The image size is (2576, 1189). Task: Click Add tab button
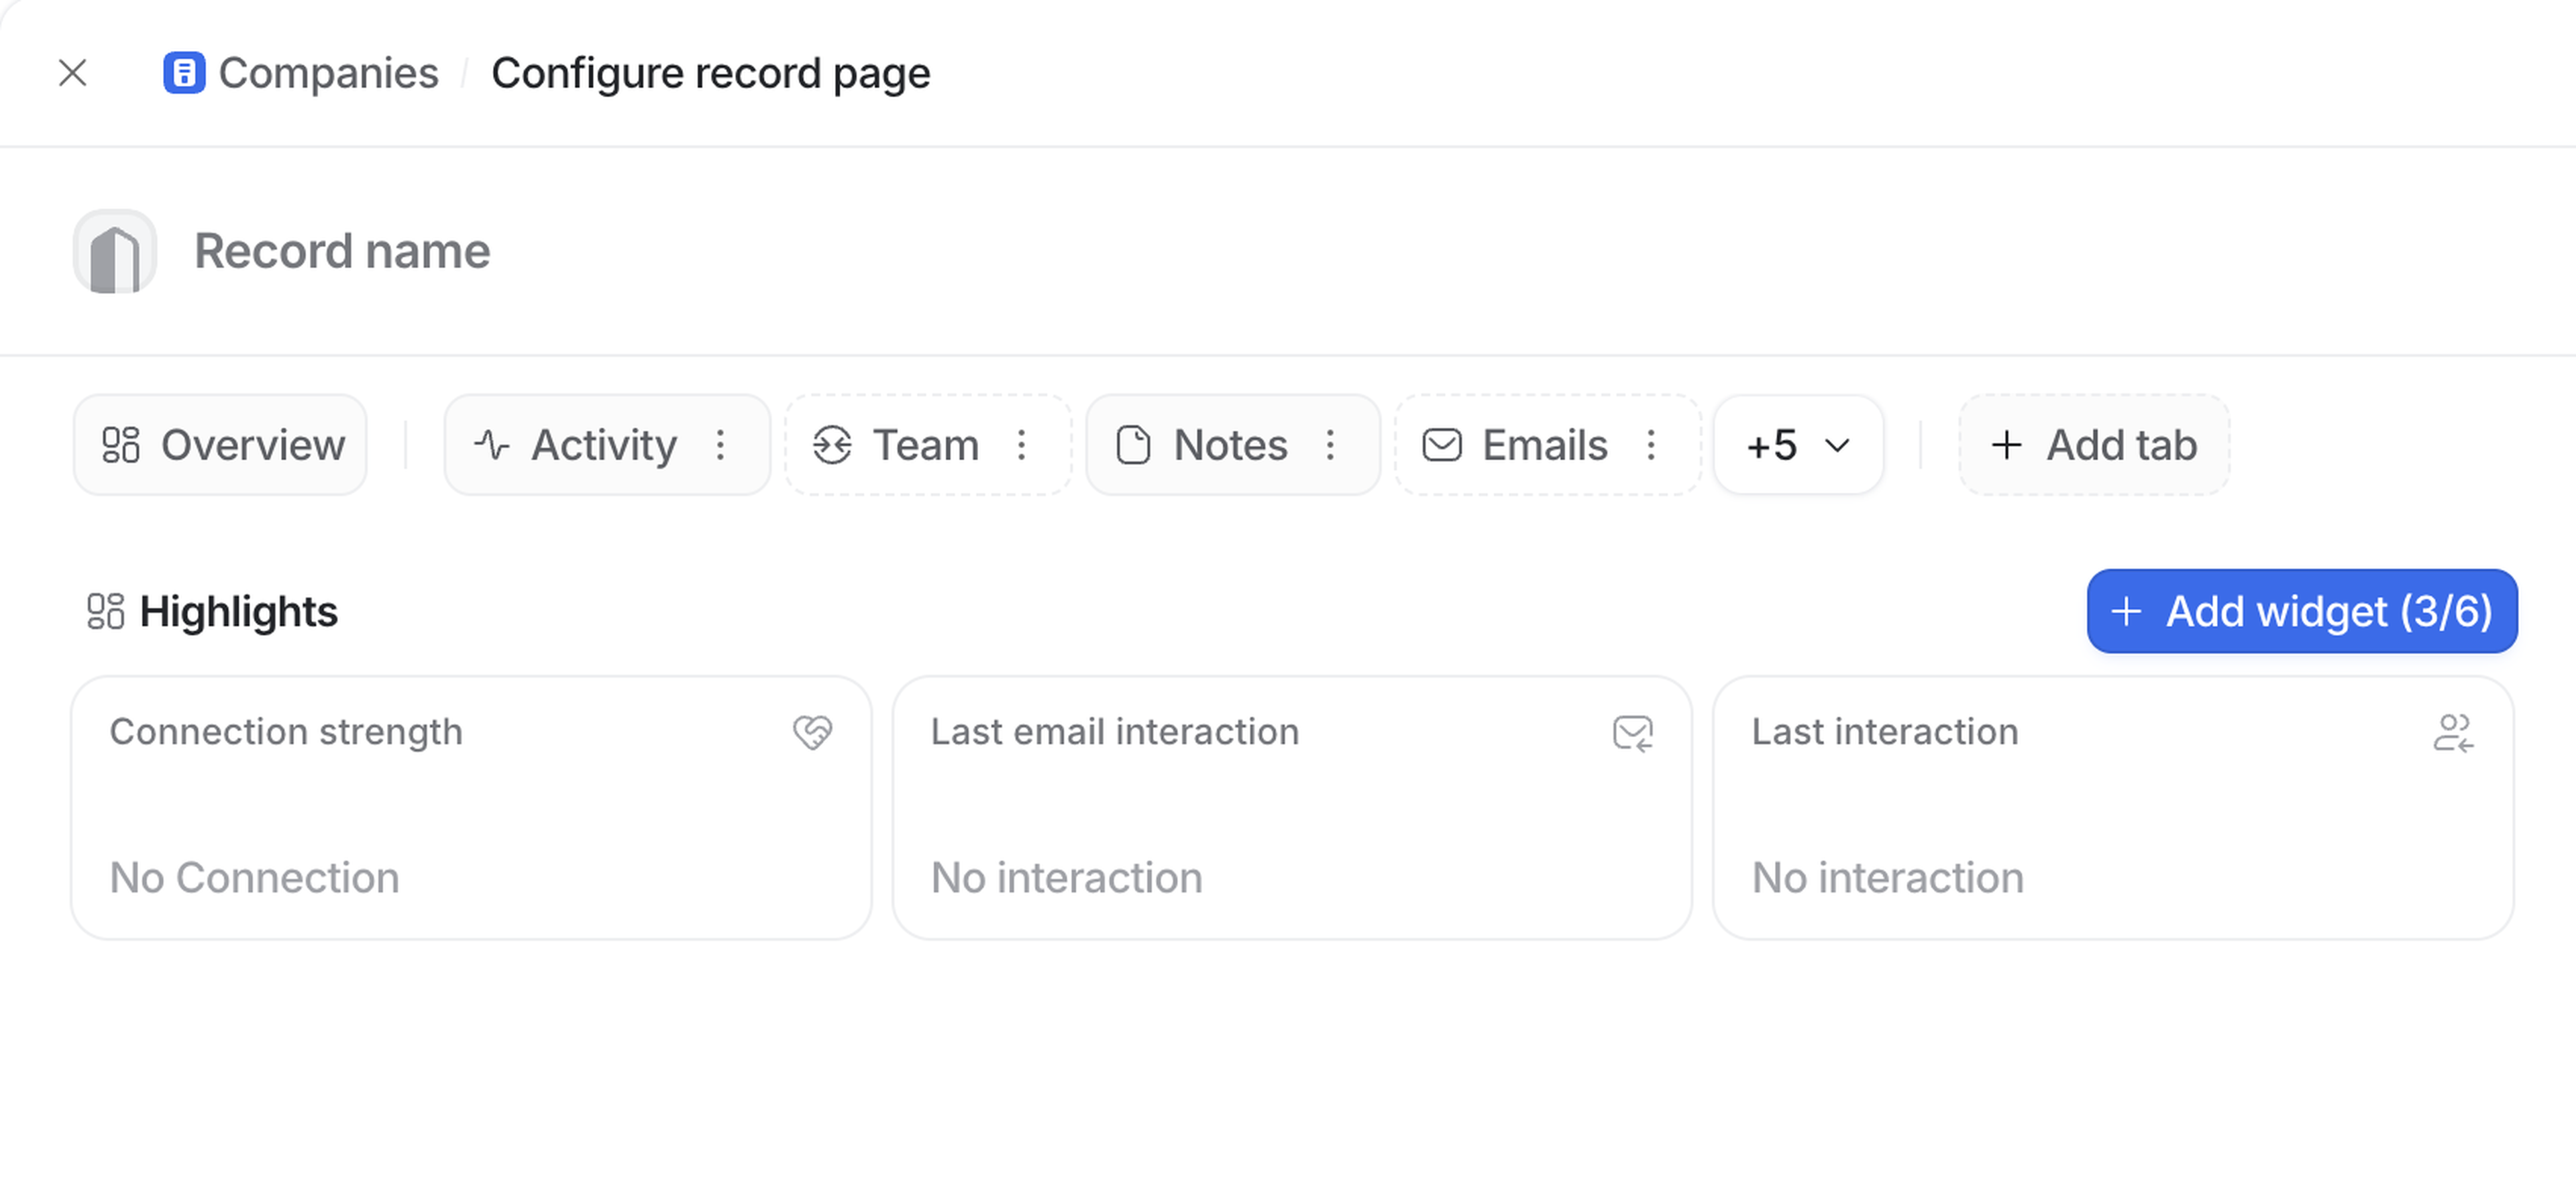coord(2094,445)
